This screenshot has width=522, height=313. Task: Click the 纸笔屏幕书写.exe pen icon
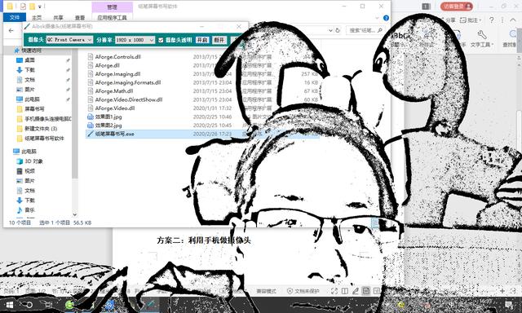coord(91,134)
